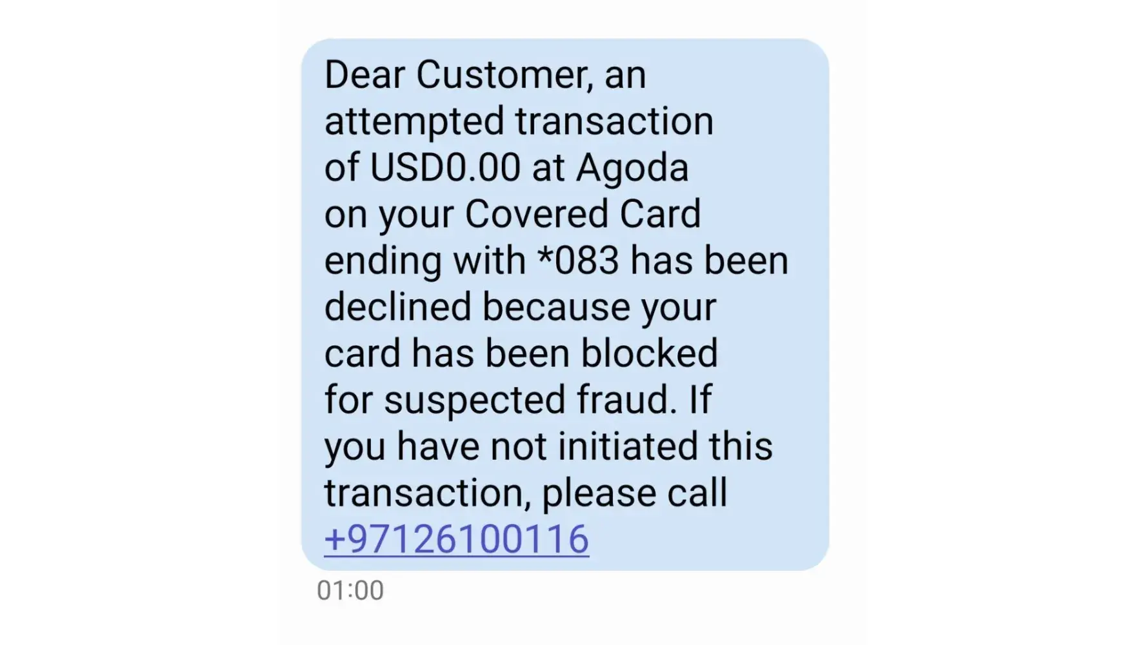Click the words "has been" after *083
Screen dimensions: 1147x645
(709, 261)
